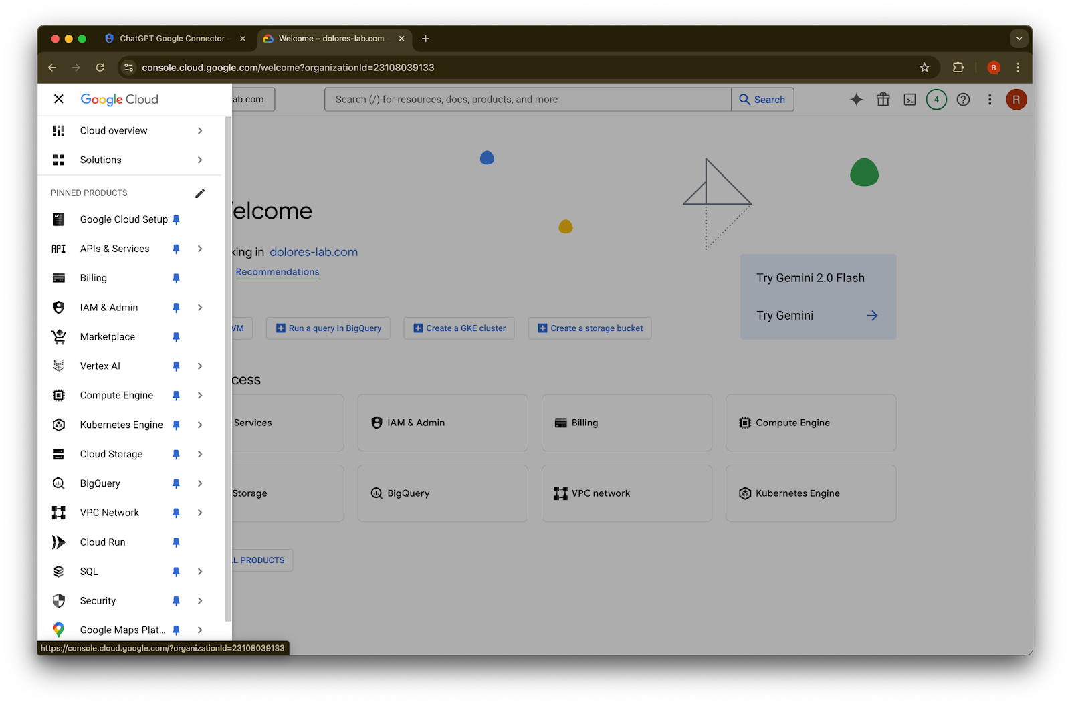
Task: Open the three-dot settings menu in console header
Action: 990,100
